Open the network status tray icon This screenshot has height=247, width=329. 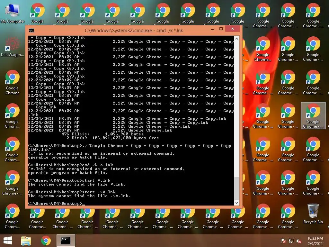click(291, 241)
